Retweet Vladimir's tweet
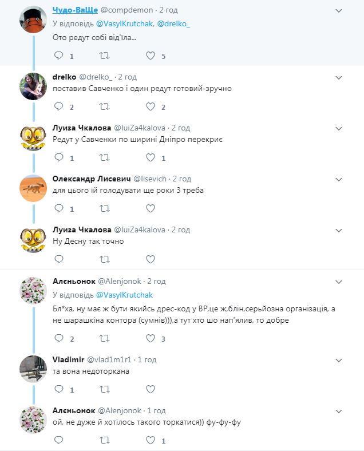Screen dimensions: 364x451 tap(105, 389)
